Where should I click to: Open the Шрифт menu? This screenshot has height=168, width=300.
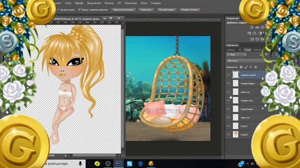click(79, 3)
